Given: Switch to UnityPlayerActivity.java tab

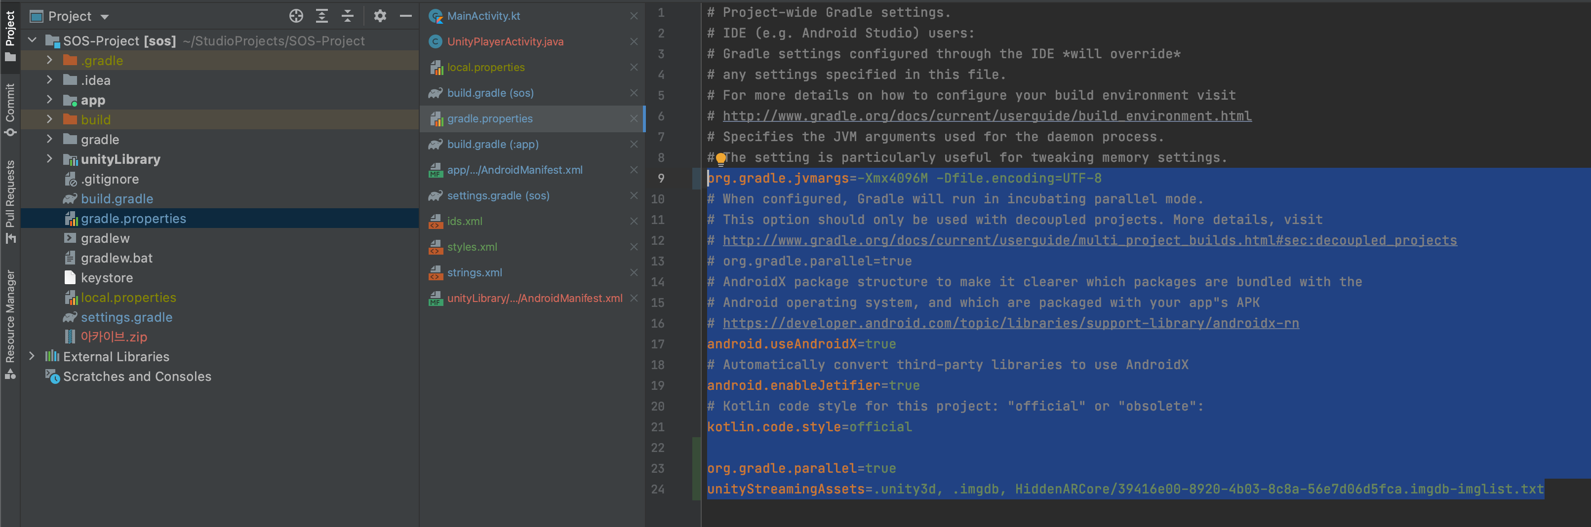Looking at the screenshot, I should pyautogui.click(x=505, y=41).
